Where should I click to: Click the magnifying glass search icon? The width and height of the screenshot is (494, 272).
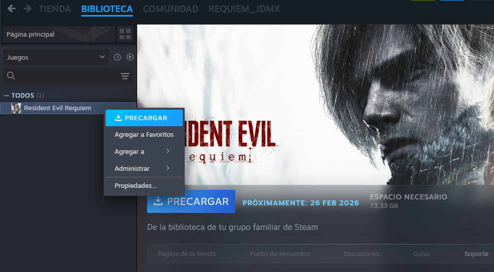point(11,76)
